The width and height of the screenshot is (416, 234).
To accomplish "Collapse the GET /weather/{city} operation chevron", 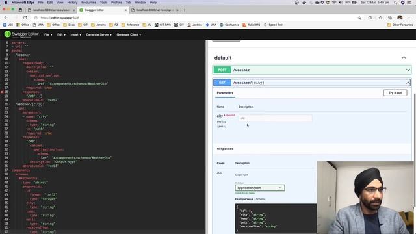I will click(408, 83).
